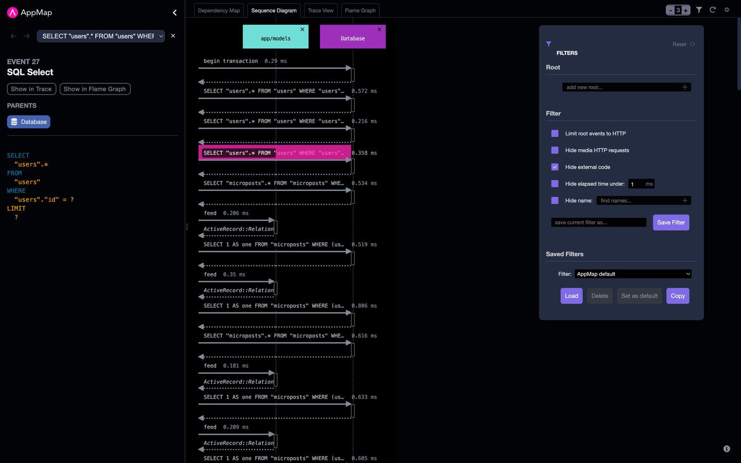Go forward to the next selection
The height and width of the screenshot is (463, 741).
pyautogui.click(x=27, y=36)
